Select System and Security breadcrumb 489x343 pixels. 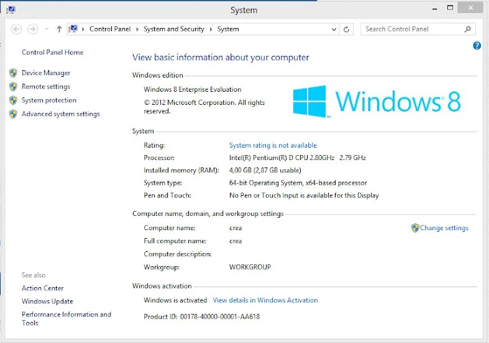pos(174,29)
